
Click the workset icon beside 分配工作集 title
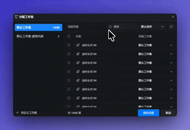pyautogui.click(x=17, y=17)
